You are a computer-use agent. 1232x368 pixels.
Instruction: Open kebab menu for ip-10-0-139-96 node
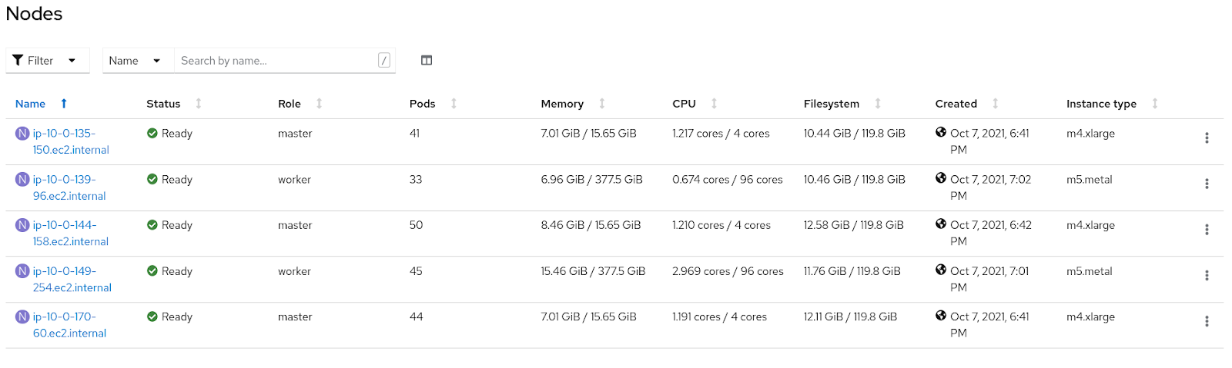click(x=1207, y=184)
